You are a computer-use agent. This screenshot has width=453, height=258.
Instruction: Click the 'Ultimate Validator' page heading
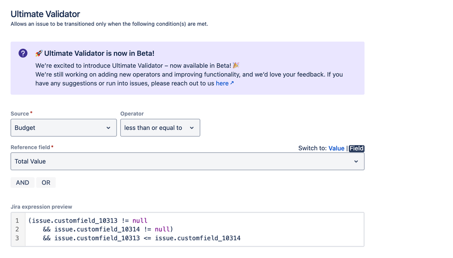[45, 14]
